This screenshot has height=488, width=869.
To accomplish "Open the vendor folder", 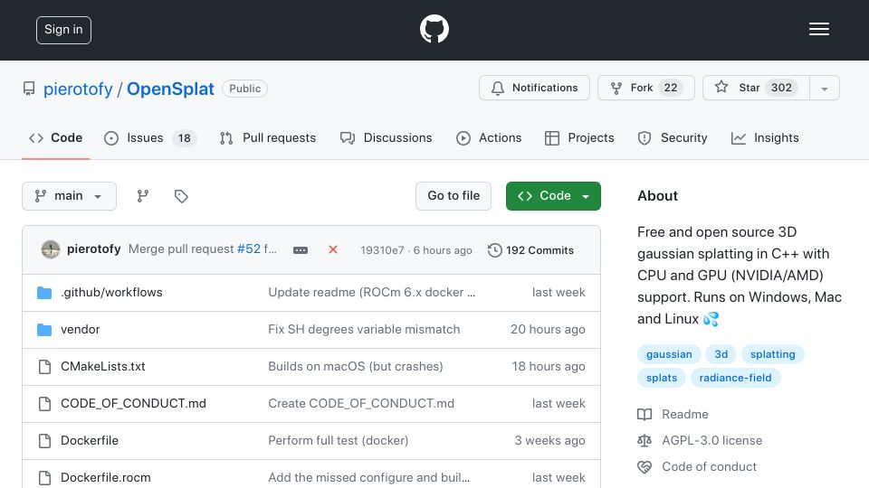I will coord(81,329).
